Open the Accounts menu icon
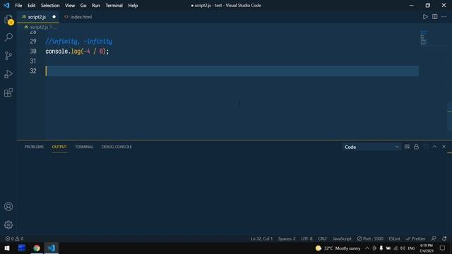The image size is (452, 254). point(8,207)
